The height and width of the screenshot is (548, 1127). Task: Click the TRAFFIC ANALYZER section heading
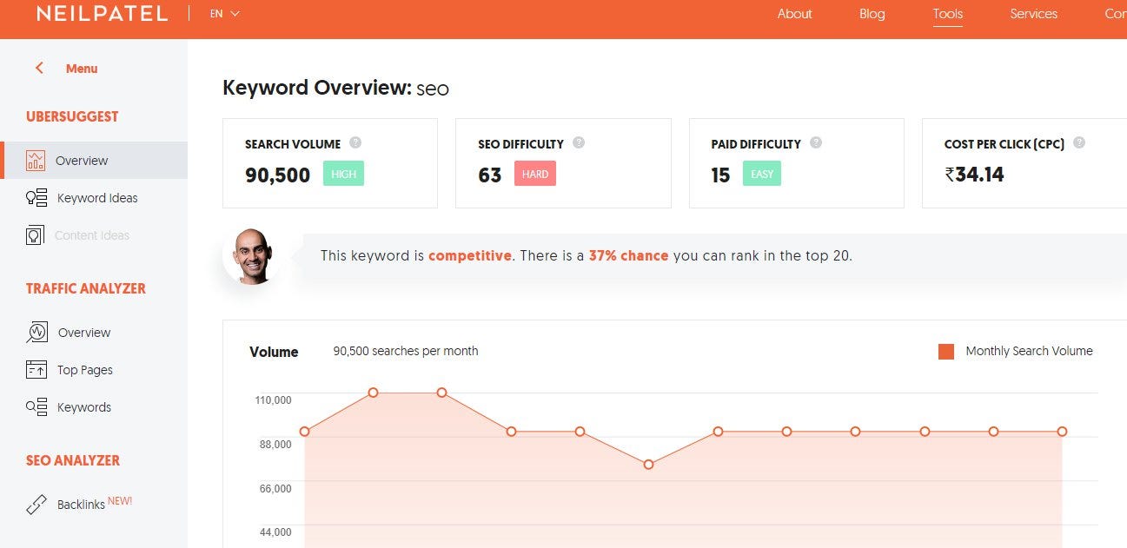coord(86,288)
